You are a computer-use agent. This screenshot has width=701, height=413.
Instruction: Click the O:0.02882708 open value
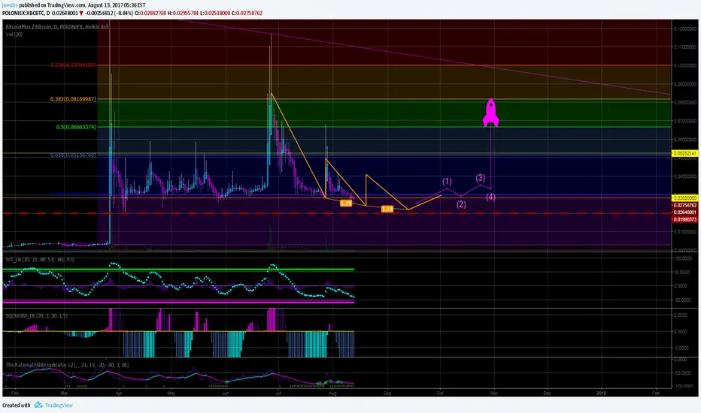click(x=151, y=13)
